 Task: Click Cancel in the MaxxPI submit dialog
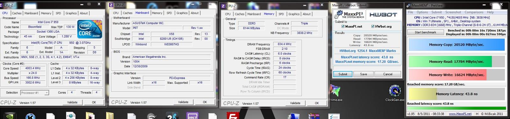[x=388, y=74]
